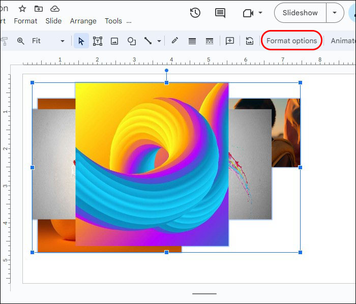The height and width of the screenshot is (304, 356).
Task: Open the Arrange menu
Action: 83,21
